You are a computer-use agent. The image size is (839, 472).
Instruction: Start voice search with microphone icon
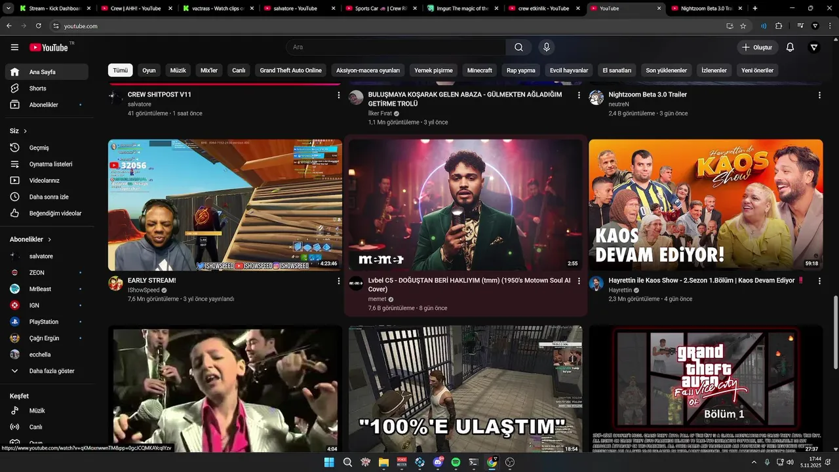(546, 47)
